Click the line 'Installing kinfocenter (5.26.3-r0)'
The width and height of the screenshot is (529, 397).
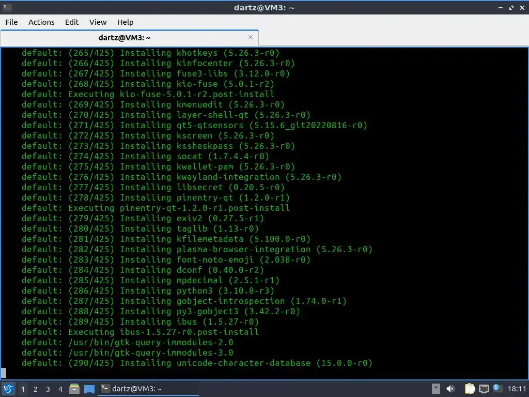tap(158, 63)
